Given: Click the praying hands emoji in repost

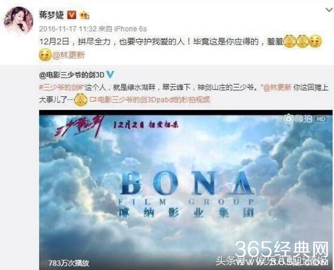Looking at the screenshot, I should coord(81,100).
